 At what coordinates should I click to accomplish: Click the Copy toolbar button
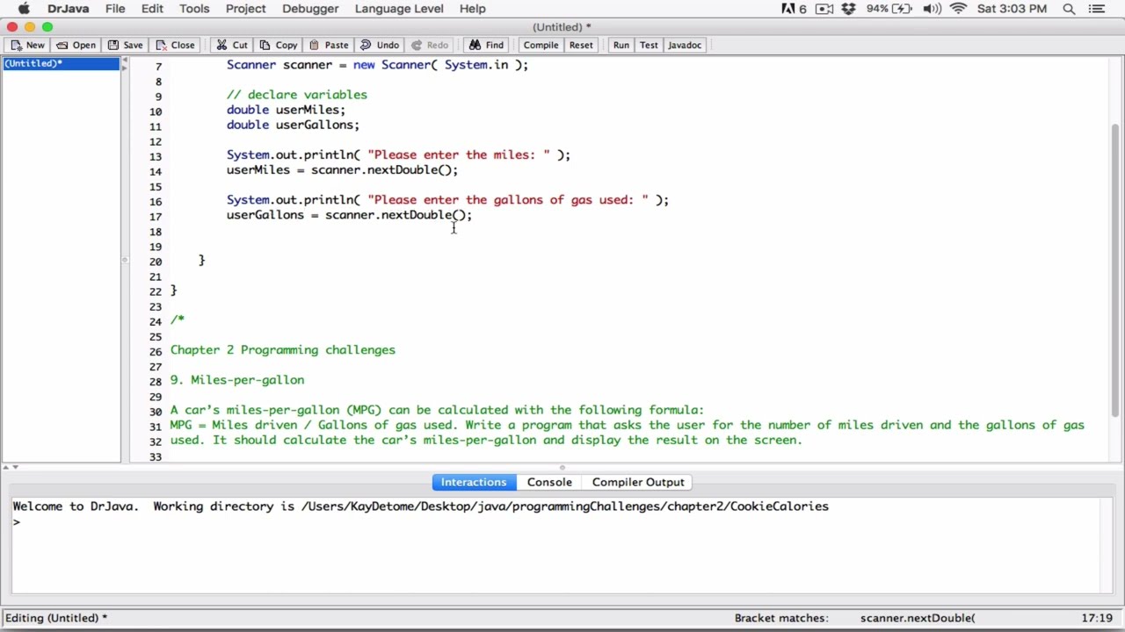coord(278,45)
